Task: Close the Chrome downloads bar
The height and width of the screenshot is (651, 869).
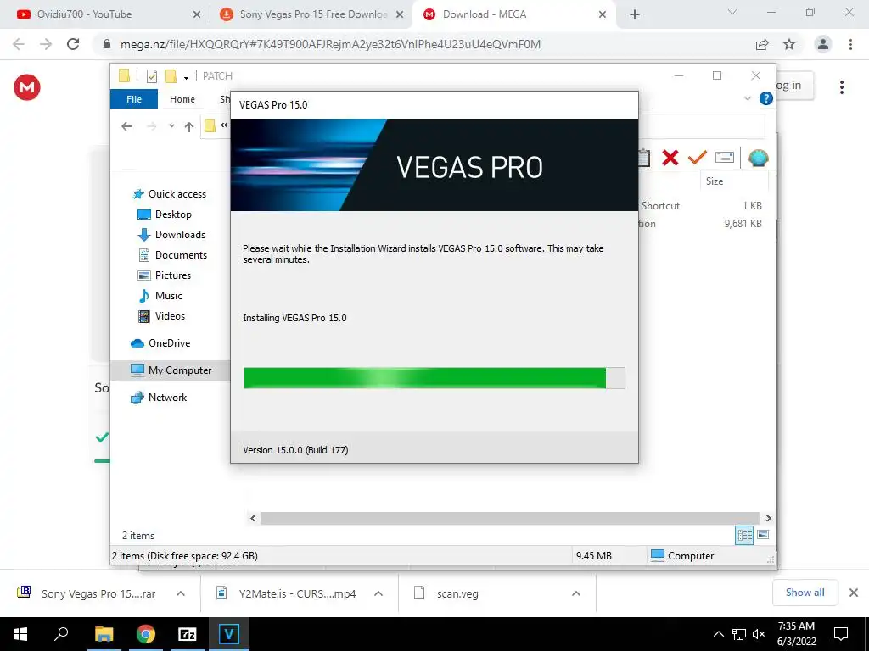Action: coord(854,593)
